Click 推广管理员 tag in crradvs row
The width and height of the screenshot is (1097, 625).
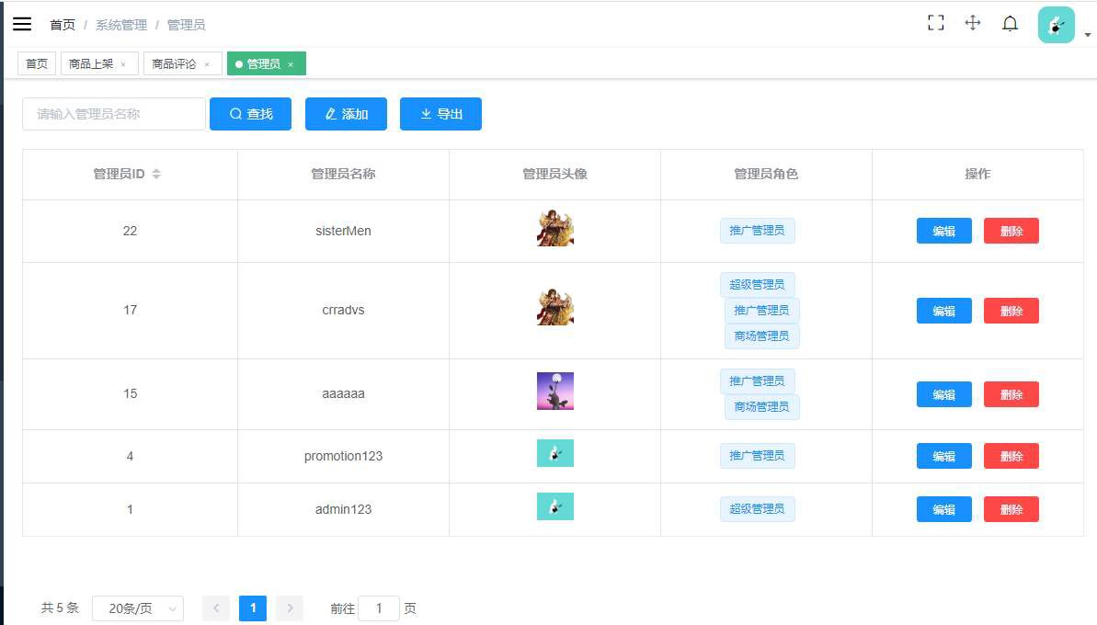[762, 311]
